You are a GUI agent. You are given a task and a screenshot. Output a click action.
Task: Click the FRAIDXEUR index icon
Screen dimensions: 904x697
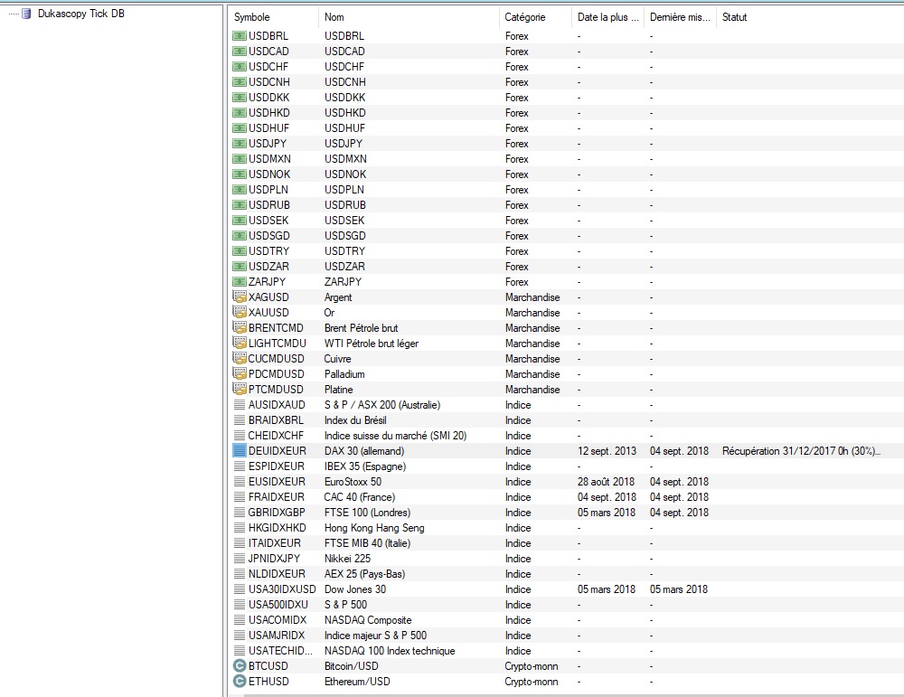[x=240, y=497]
